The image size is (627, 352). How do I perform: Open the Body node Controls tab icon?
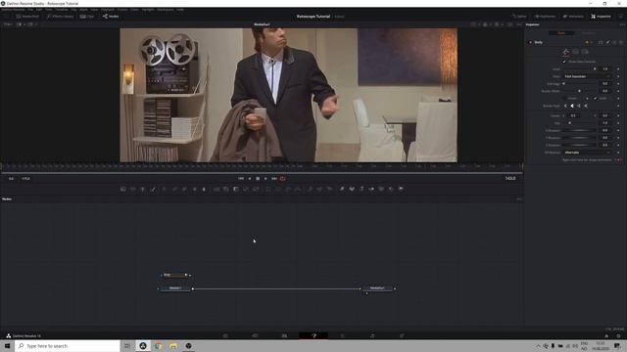tap(565, 52)
